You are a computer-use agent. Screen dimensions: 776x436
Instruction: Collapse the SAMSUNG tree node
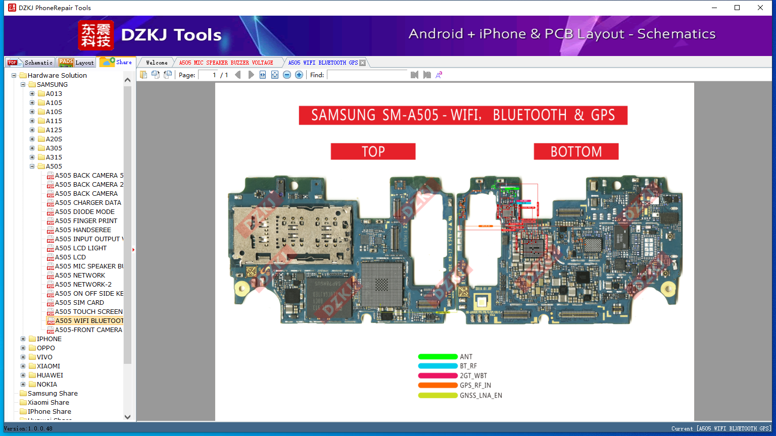point(23,85)
